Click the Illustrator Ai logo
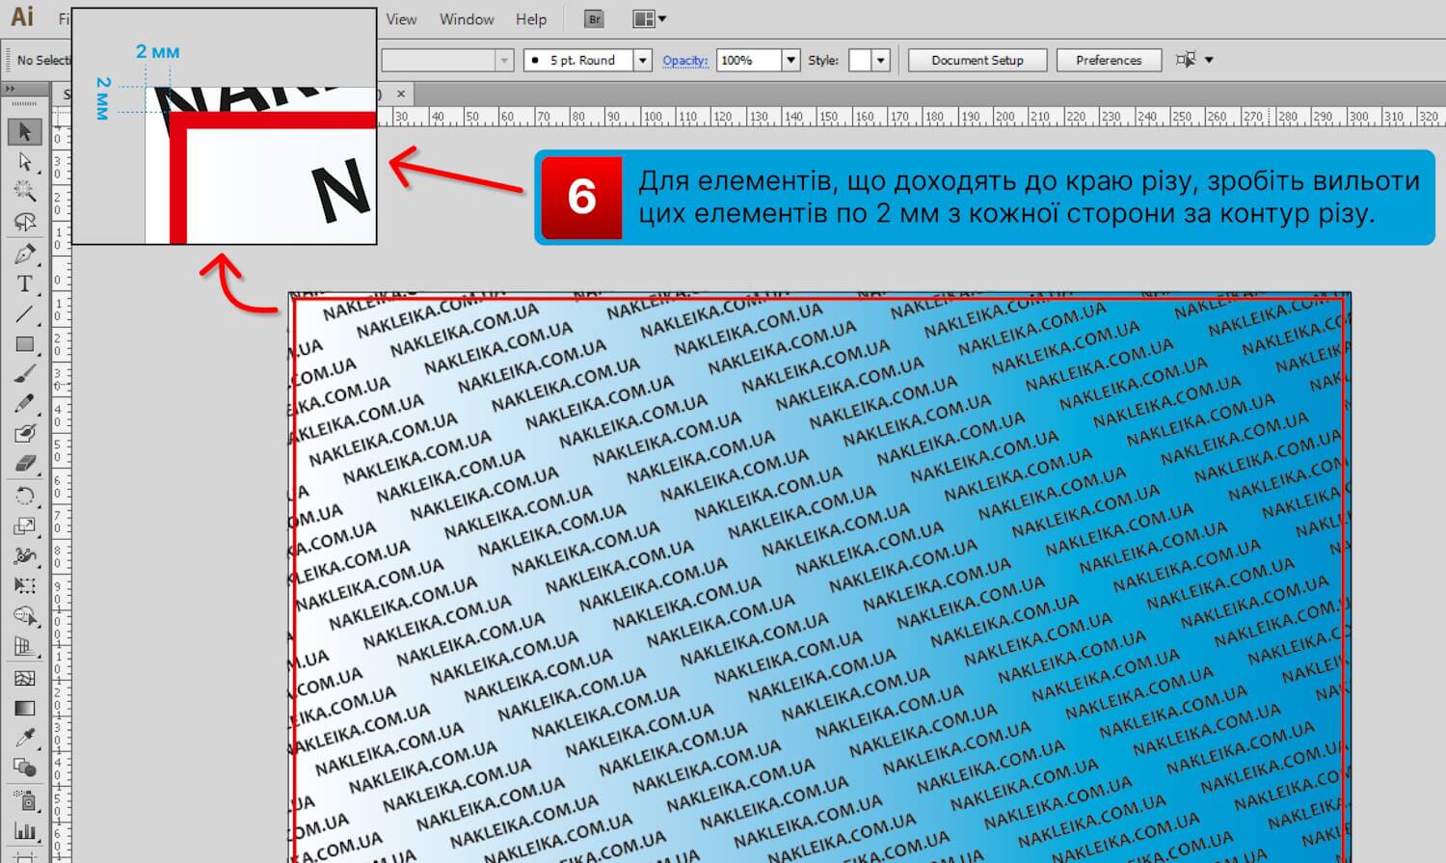This screenshot has width=1446, height=863. click(x=21, y=16)
